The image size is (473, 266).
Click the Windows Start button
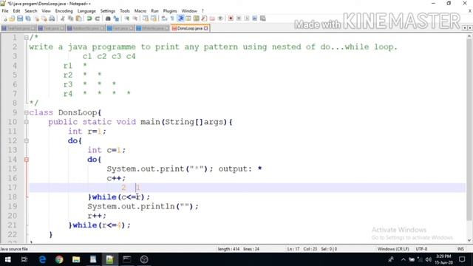7,259
